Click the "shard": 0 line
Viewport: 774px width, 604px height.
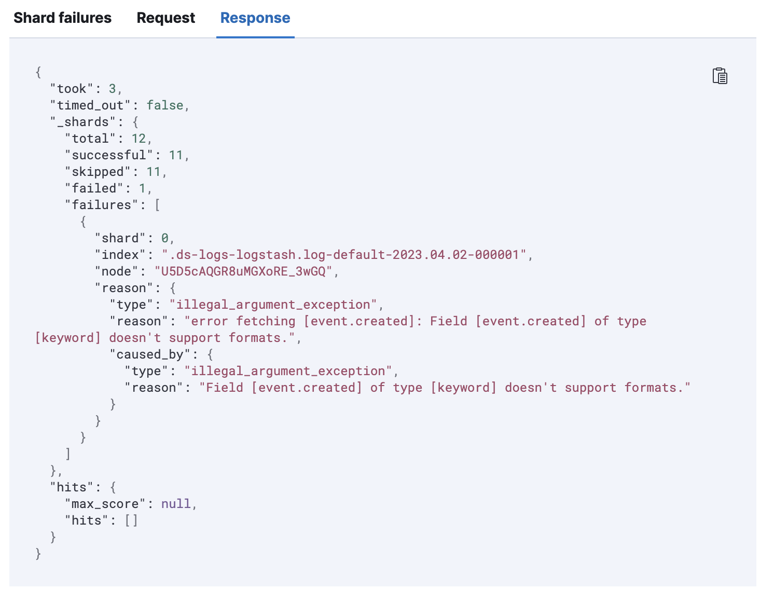point(135,238)
